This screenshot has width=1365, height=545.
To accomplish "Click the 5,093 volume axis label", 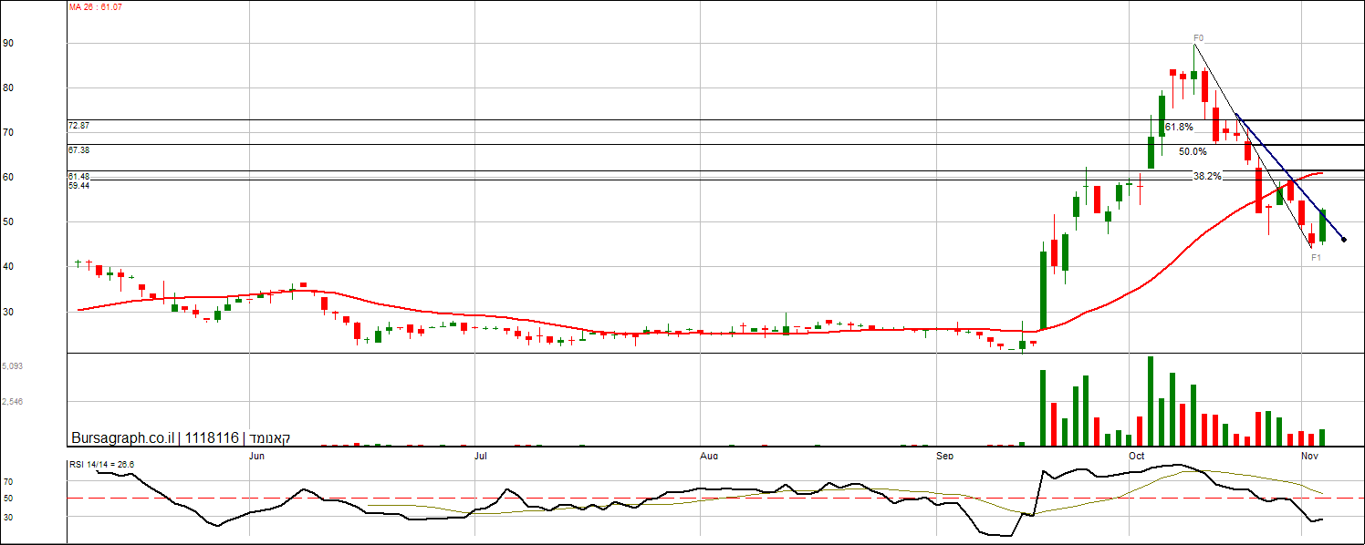I will (11, 366).
